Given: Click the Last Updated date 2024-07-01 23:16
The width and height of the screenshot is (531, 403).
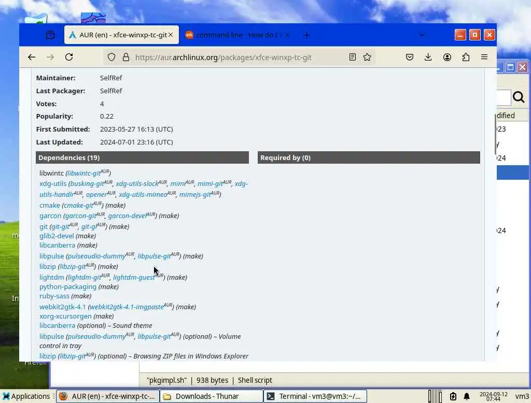Looking at the screenshot, I should (136, 142).
